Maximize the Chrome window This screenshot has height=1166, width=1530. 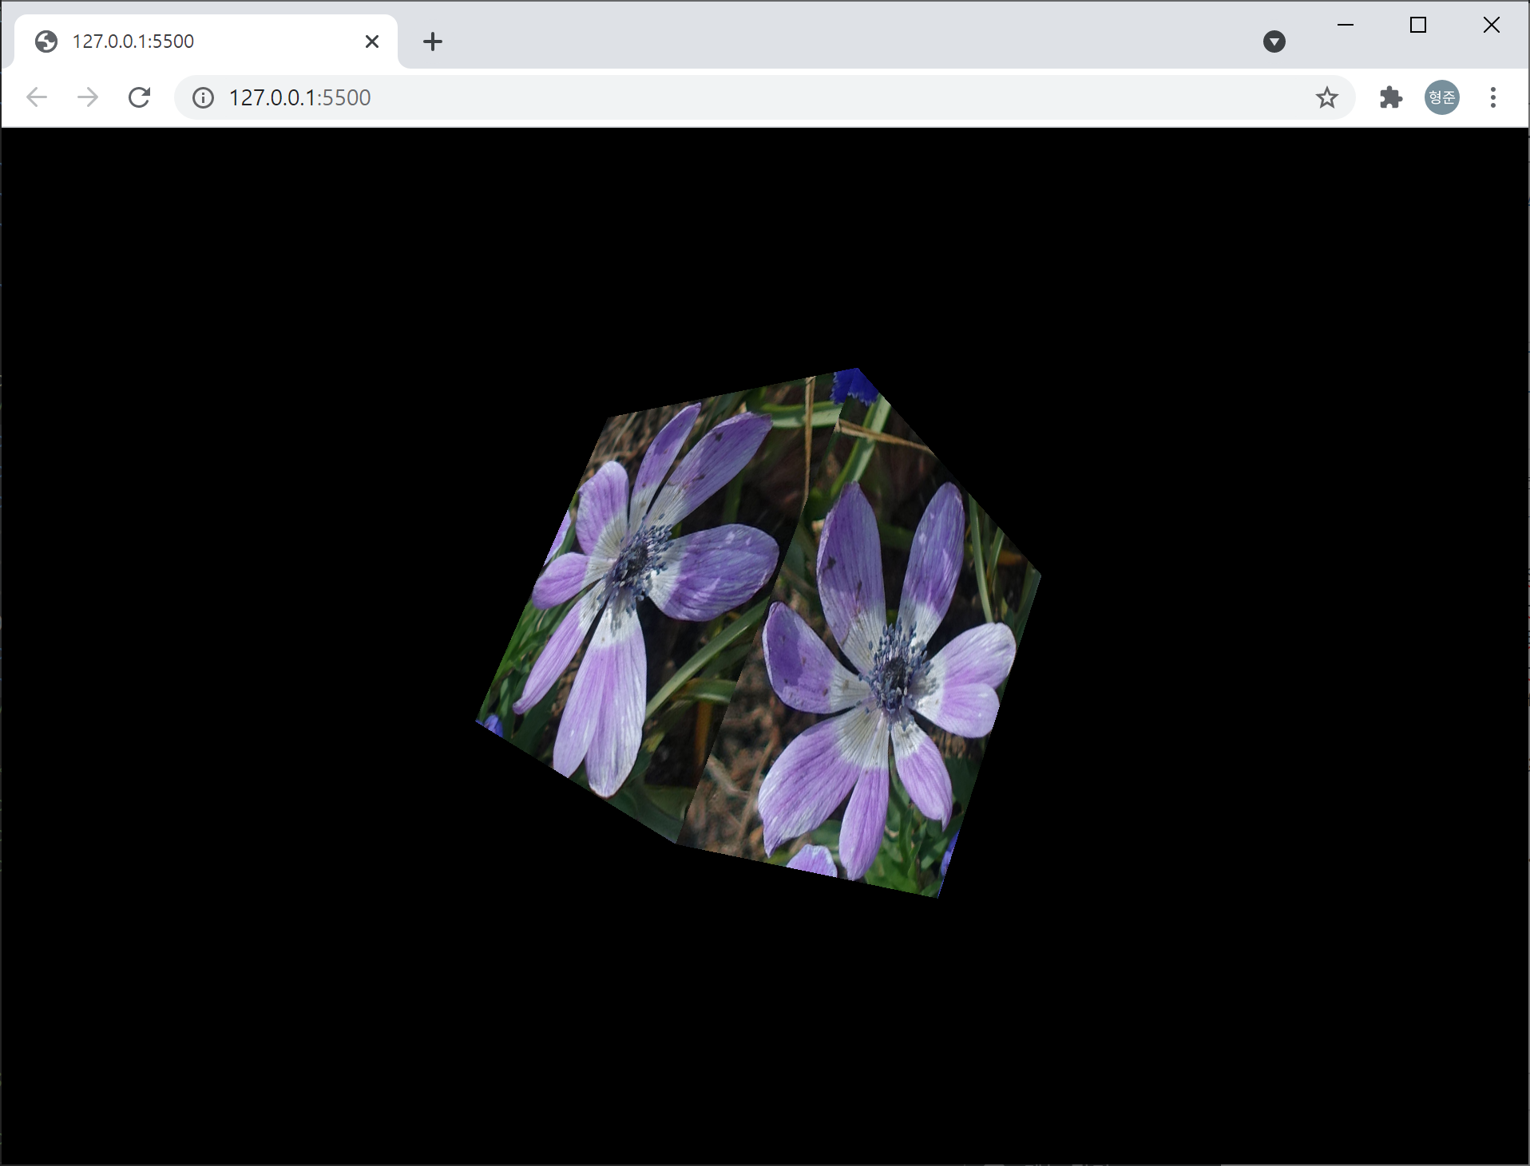1418,26
